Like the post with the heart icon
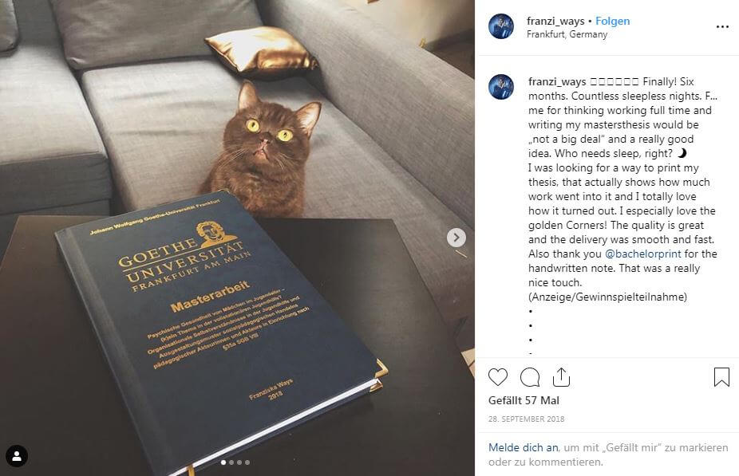This screenshot has height=476, width=739. [x=498, y=377]
